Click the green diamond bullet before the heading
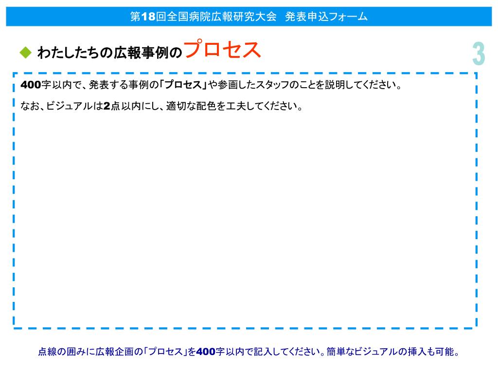The height and width of the screenshot is (374, 498). (25, 53)
